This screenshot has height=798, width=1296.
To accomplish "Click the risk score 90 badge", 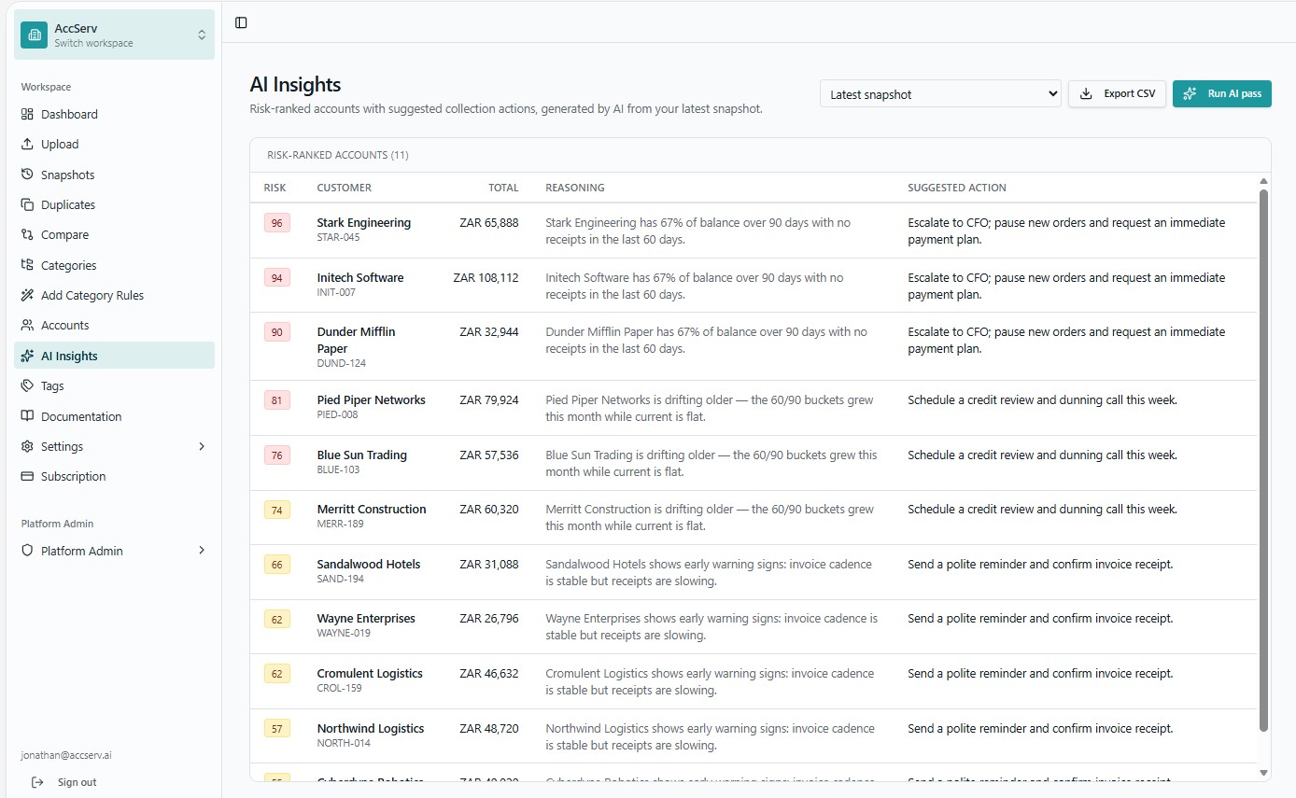I will pyautogui.click(x=277, y=331).
